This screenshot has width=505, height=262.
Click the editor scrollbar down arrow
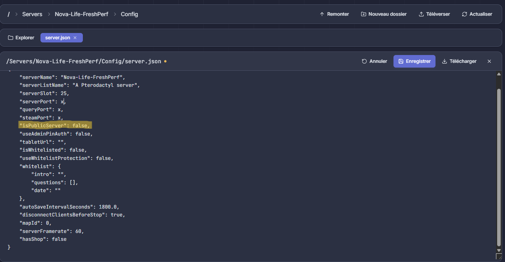tap(499, 250)
